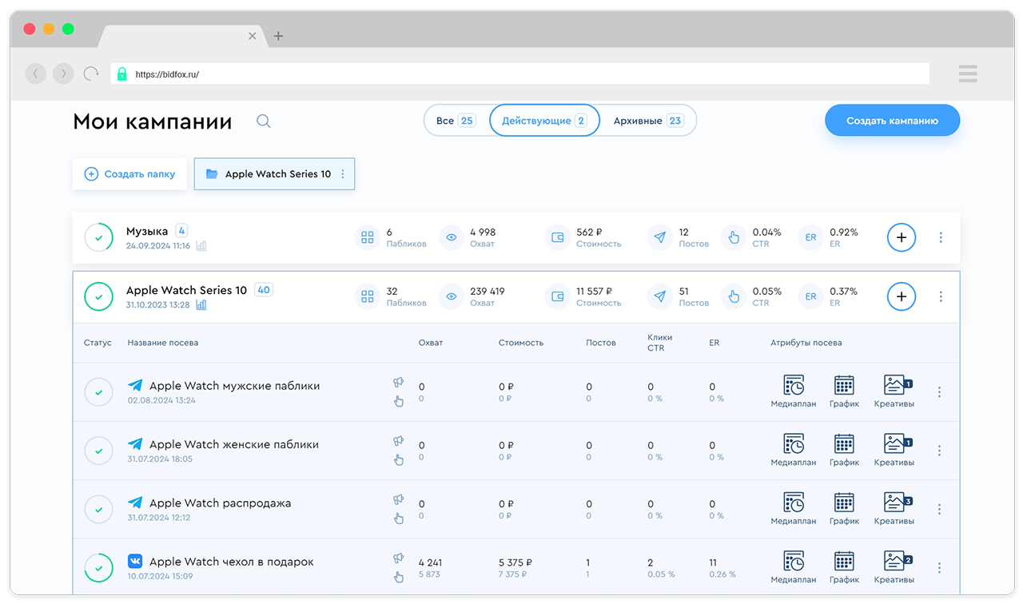This screenshot has width=1023, height=604.
Task: Switch to the Действующие tab
Action: (x=544, y=121)
